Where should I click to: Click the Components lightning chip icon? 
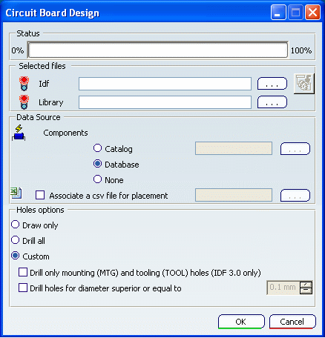(19, 133)
